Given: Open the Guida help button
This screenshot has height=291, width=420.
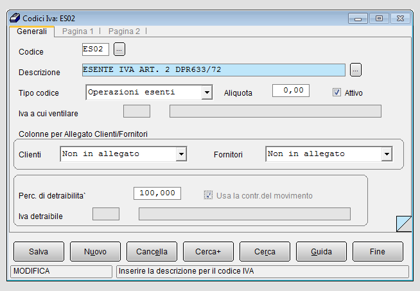Looking at the screenshot, I should 321,251.
